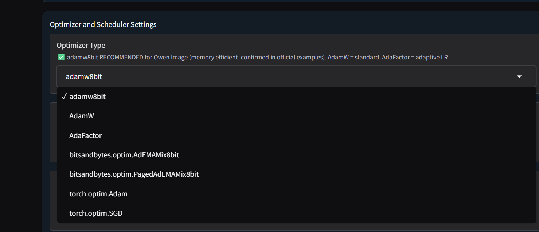Select torch.optim.SGD from the list
Screen dimensions: 539x232
tap(96, 213)
